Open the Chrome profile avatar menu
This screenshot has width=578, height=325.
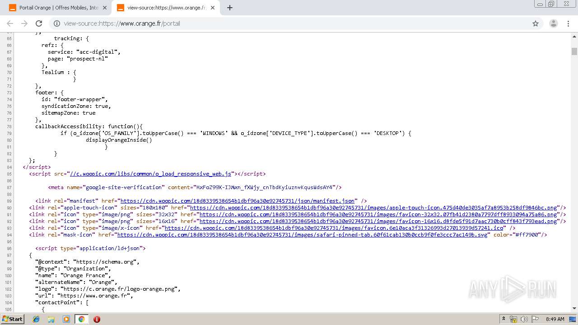[553, 23]
